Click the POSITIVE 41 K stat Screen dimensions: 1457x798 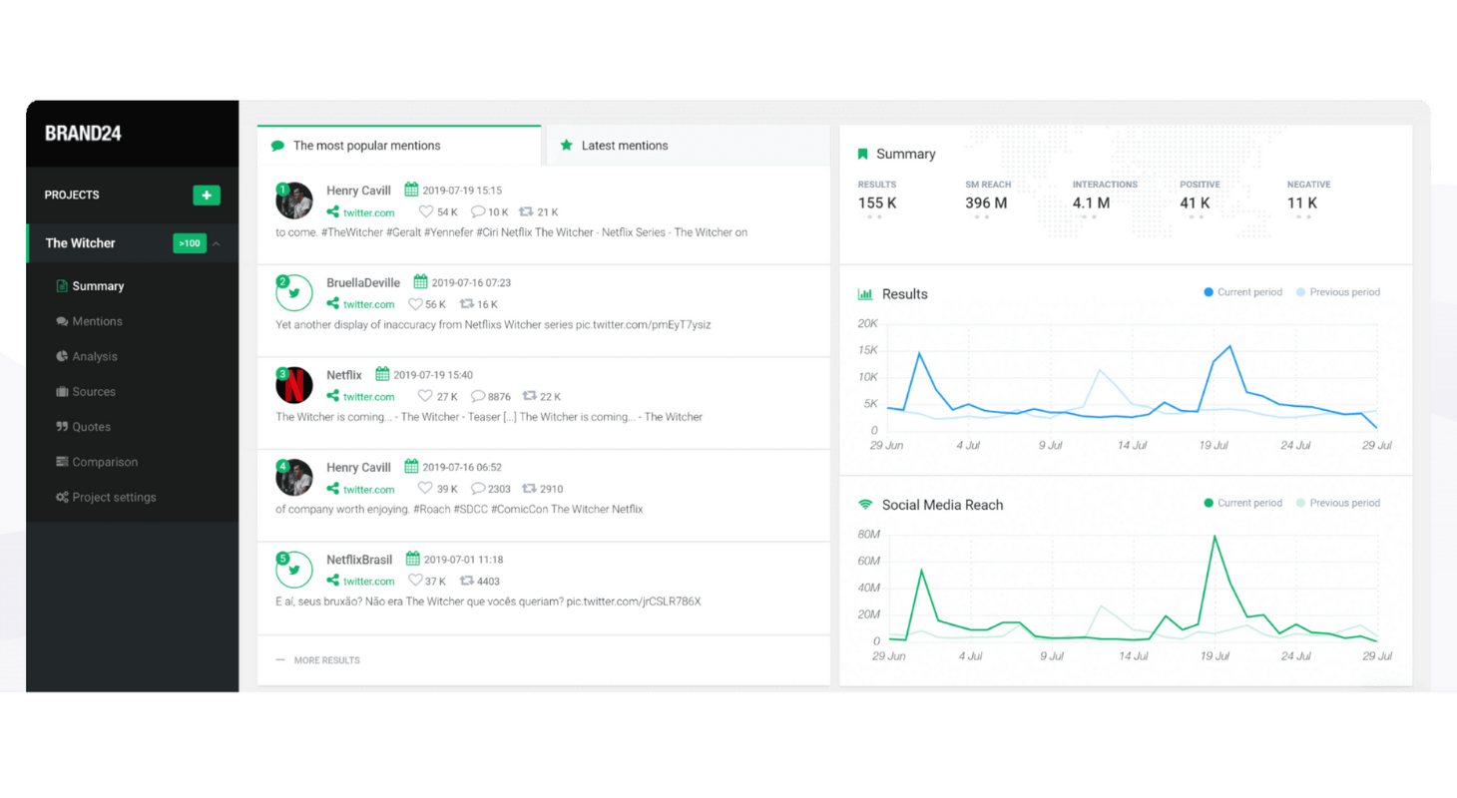(1202, 196)
